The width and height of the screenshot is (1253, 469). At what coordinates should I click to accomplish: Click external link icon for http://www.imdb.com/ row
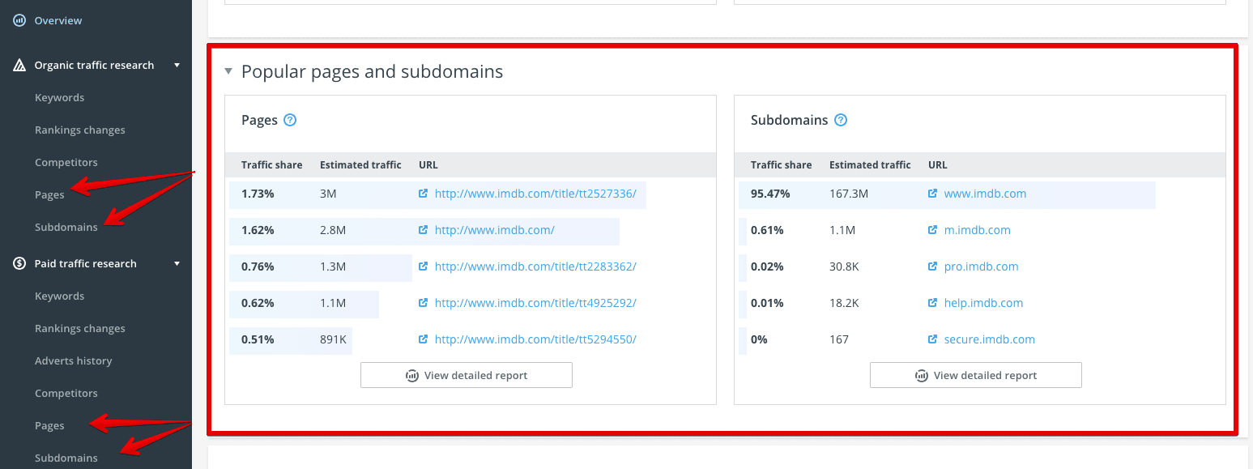[x=423, y=230]
